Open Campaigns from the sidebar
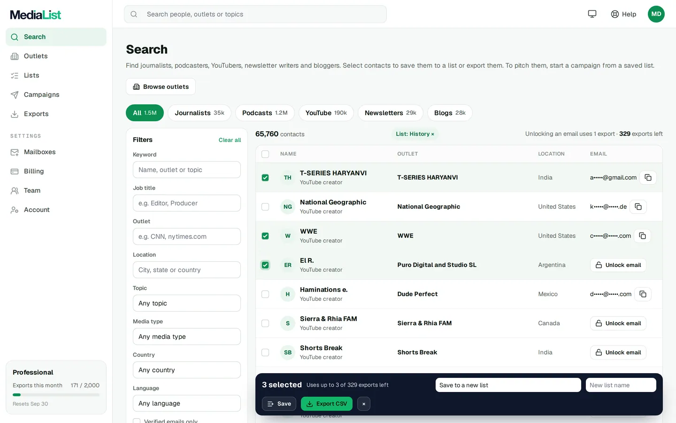Image resolution: width=676 pixels, height=423 pixels. (56, 94)
